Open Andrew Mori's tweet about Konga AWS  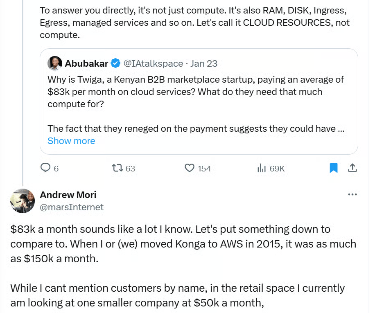pyautogui.click(x=183, y=244)
